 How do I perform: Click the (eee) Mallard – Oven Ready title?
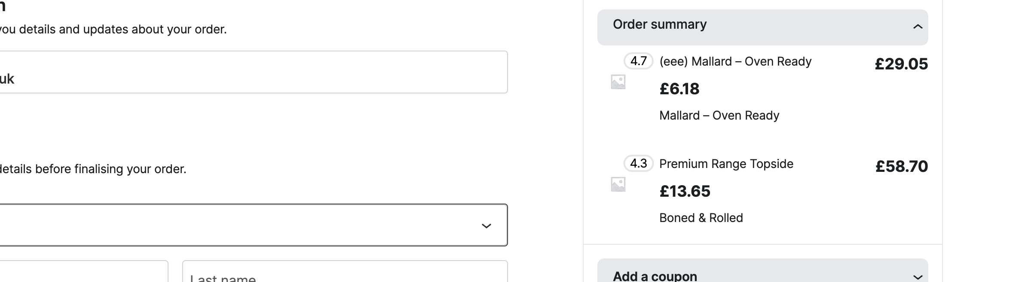[735, 62]
